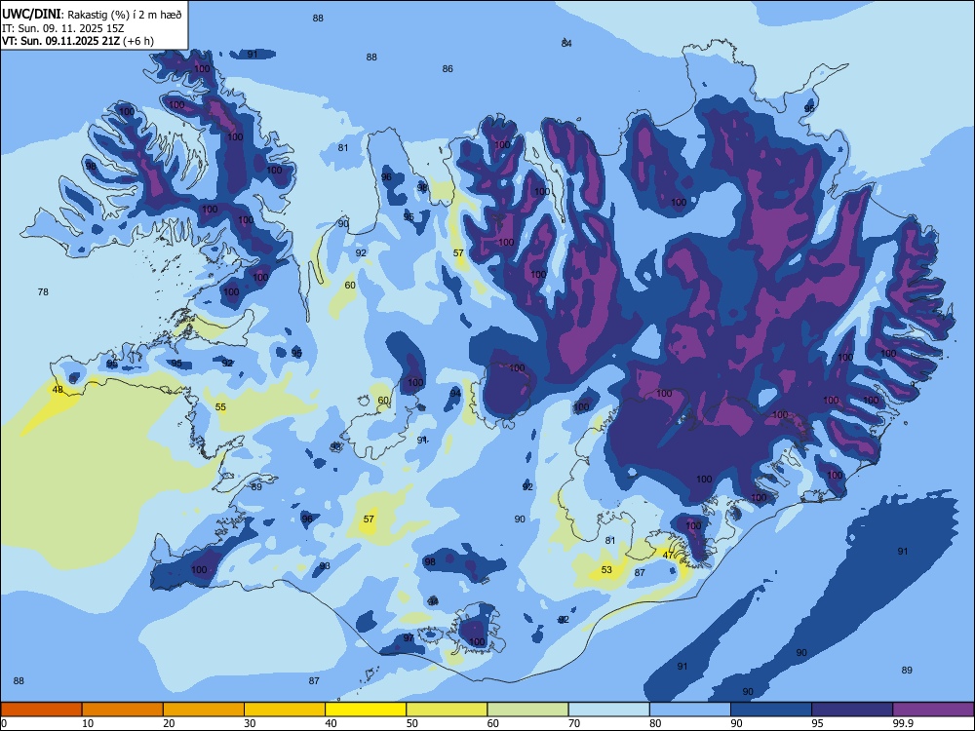Select the 50–60 pale yellow legend swatch
975x731 pixels.
tap(447, 710)
